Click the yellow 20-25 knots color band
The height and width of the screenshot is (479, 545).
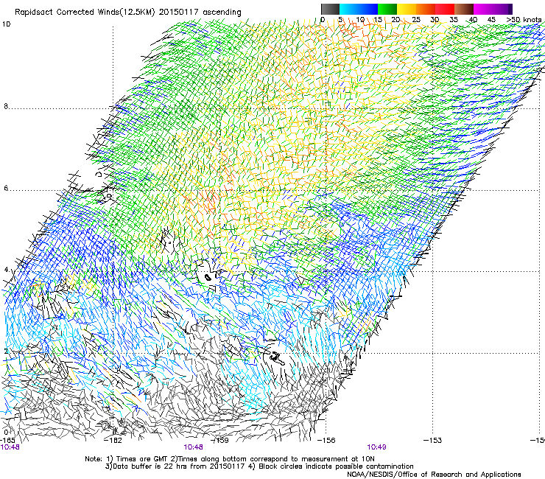pos(407,9)
